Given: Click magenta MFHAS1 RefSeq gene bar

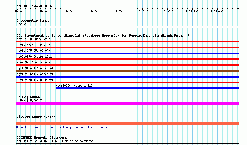Looking at the screenshot, I should point(128,104).
